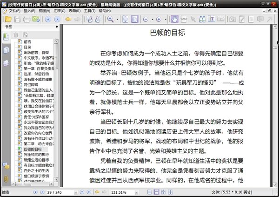Print the document with printer icon

(27, 19)
